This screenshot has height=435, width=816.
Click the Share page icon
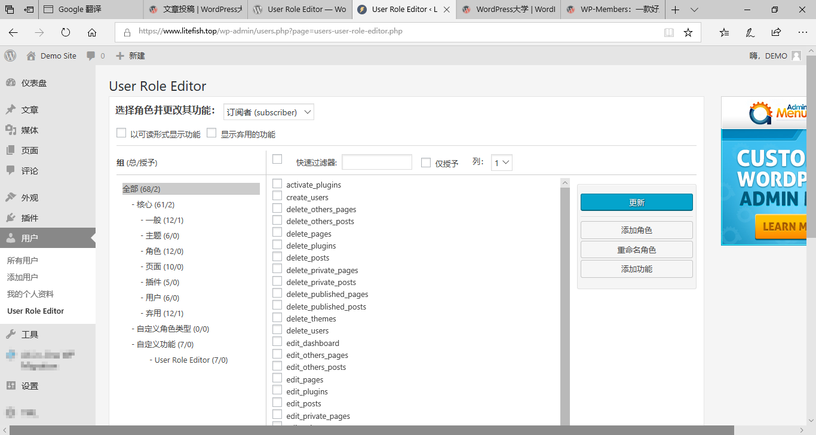[776, 32]
